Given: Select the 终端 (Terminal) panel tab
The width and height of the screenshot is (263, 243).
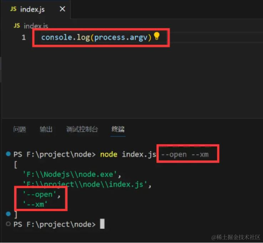Looking at the screenshot, I should (118, 129).
